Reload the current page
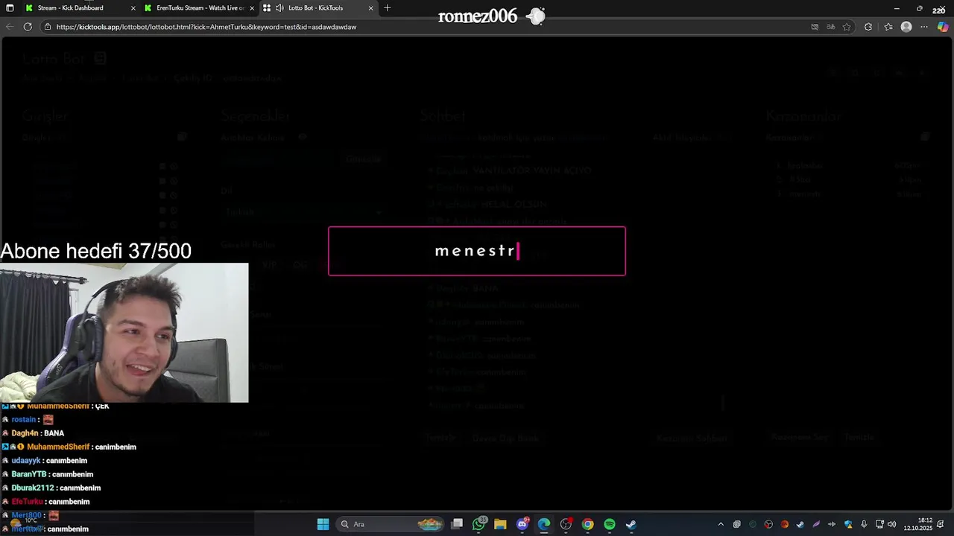954x536 pixels. pos(28,27)
